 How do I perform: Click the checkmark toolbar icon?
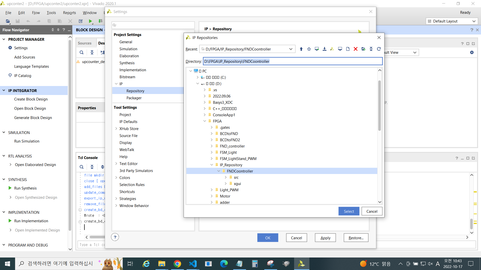[81, 21]
